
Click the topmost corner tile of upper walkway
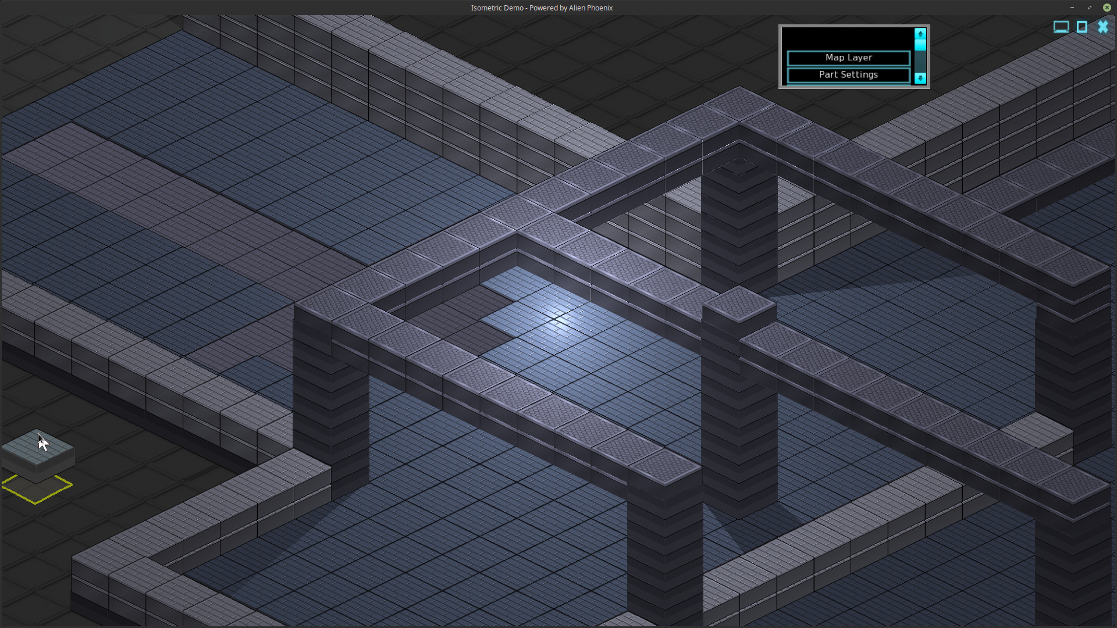739,104
